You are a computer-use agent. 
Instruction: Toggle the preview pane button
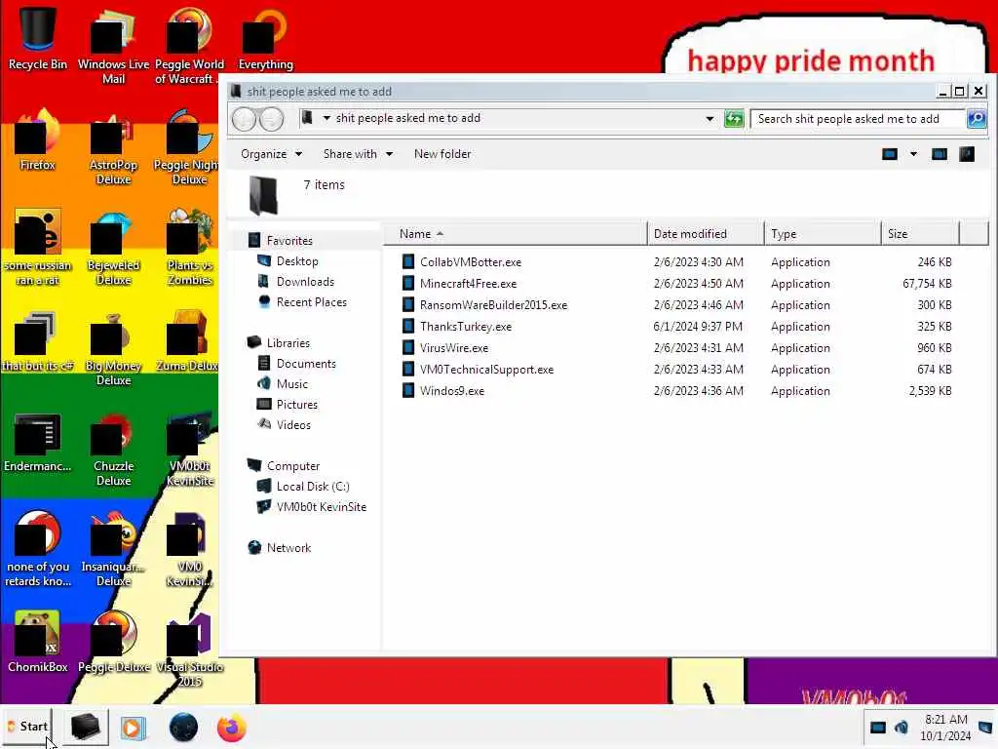click(940, 154)
